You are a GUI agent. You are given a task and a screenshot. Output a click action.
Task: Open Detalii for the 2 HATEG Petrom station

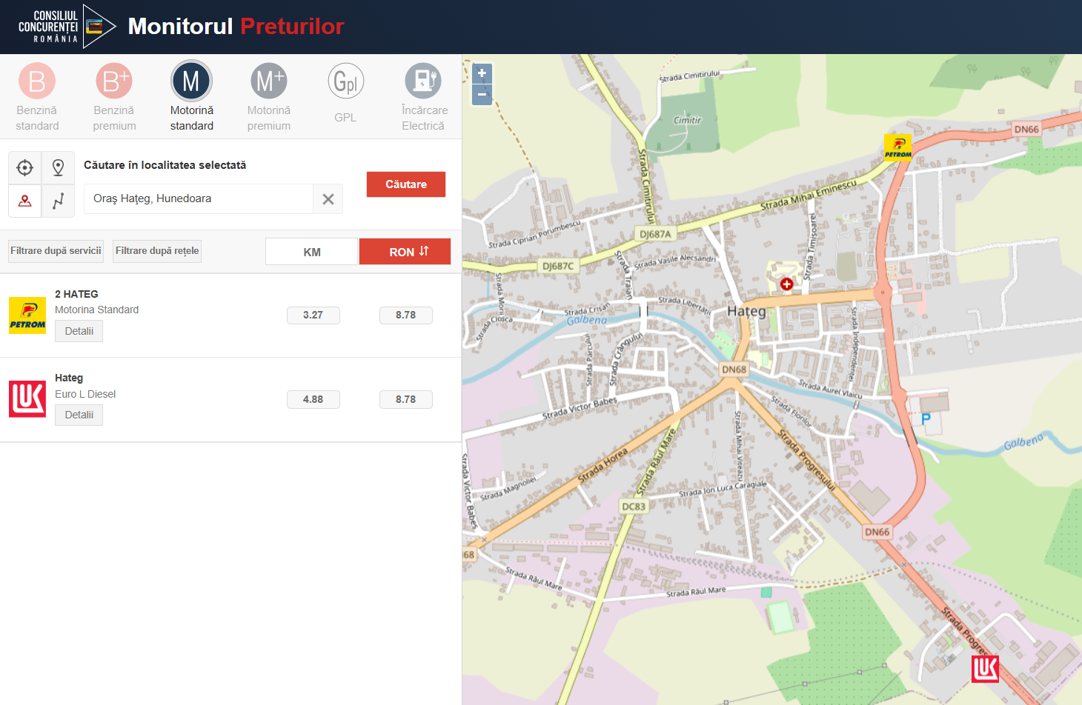pos(79,331)
